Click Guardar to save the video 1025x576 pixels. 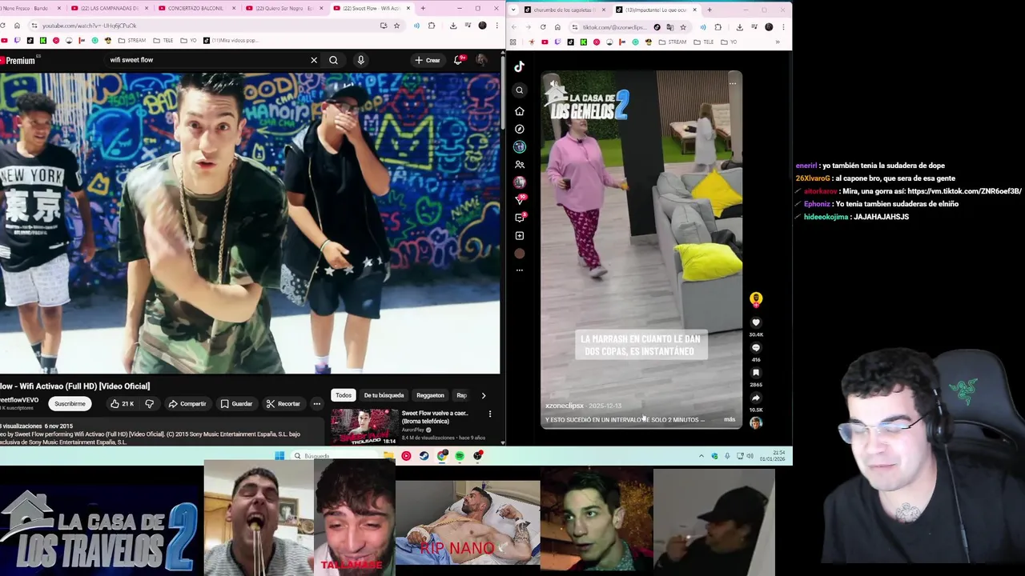pyautogui.click(x=237, y=404)
